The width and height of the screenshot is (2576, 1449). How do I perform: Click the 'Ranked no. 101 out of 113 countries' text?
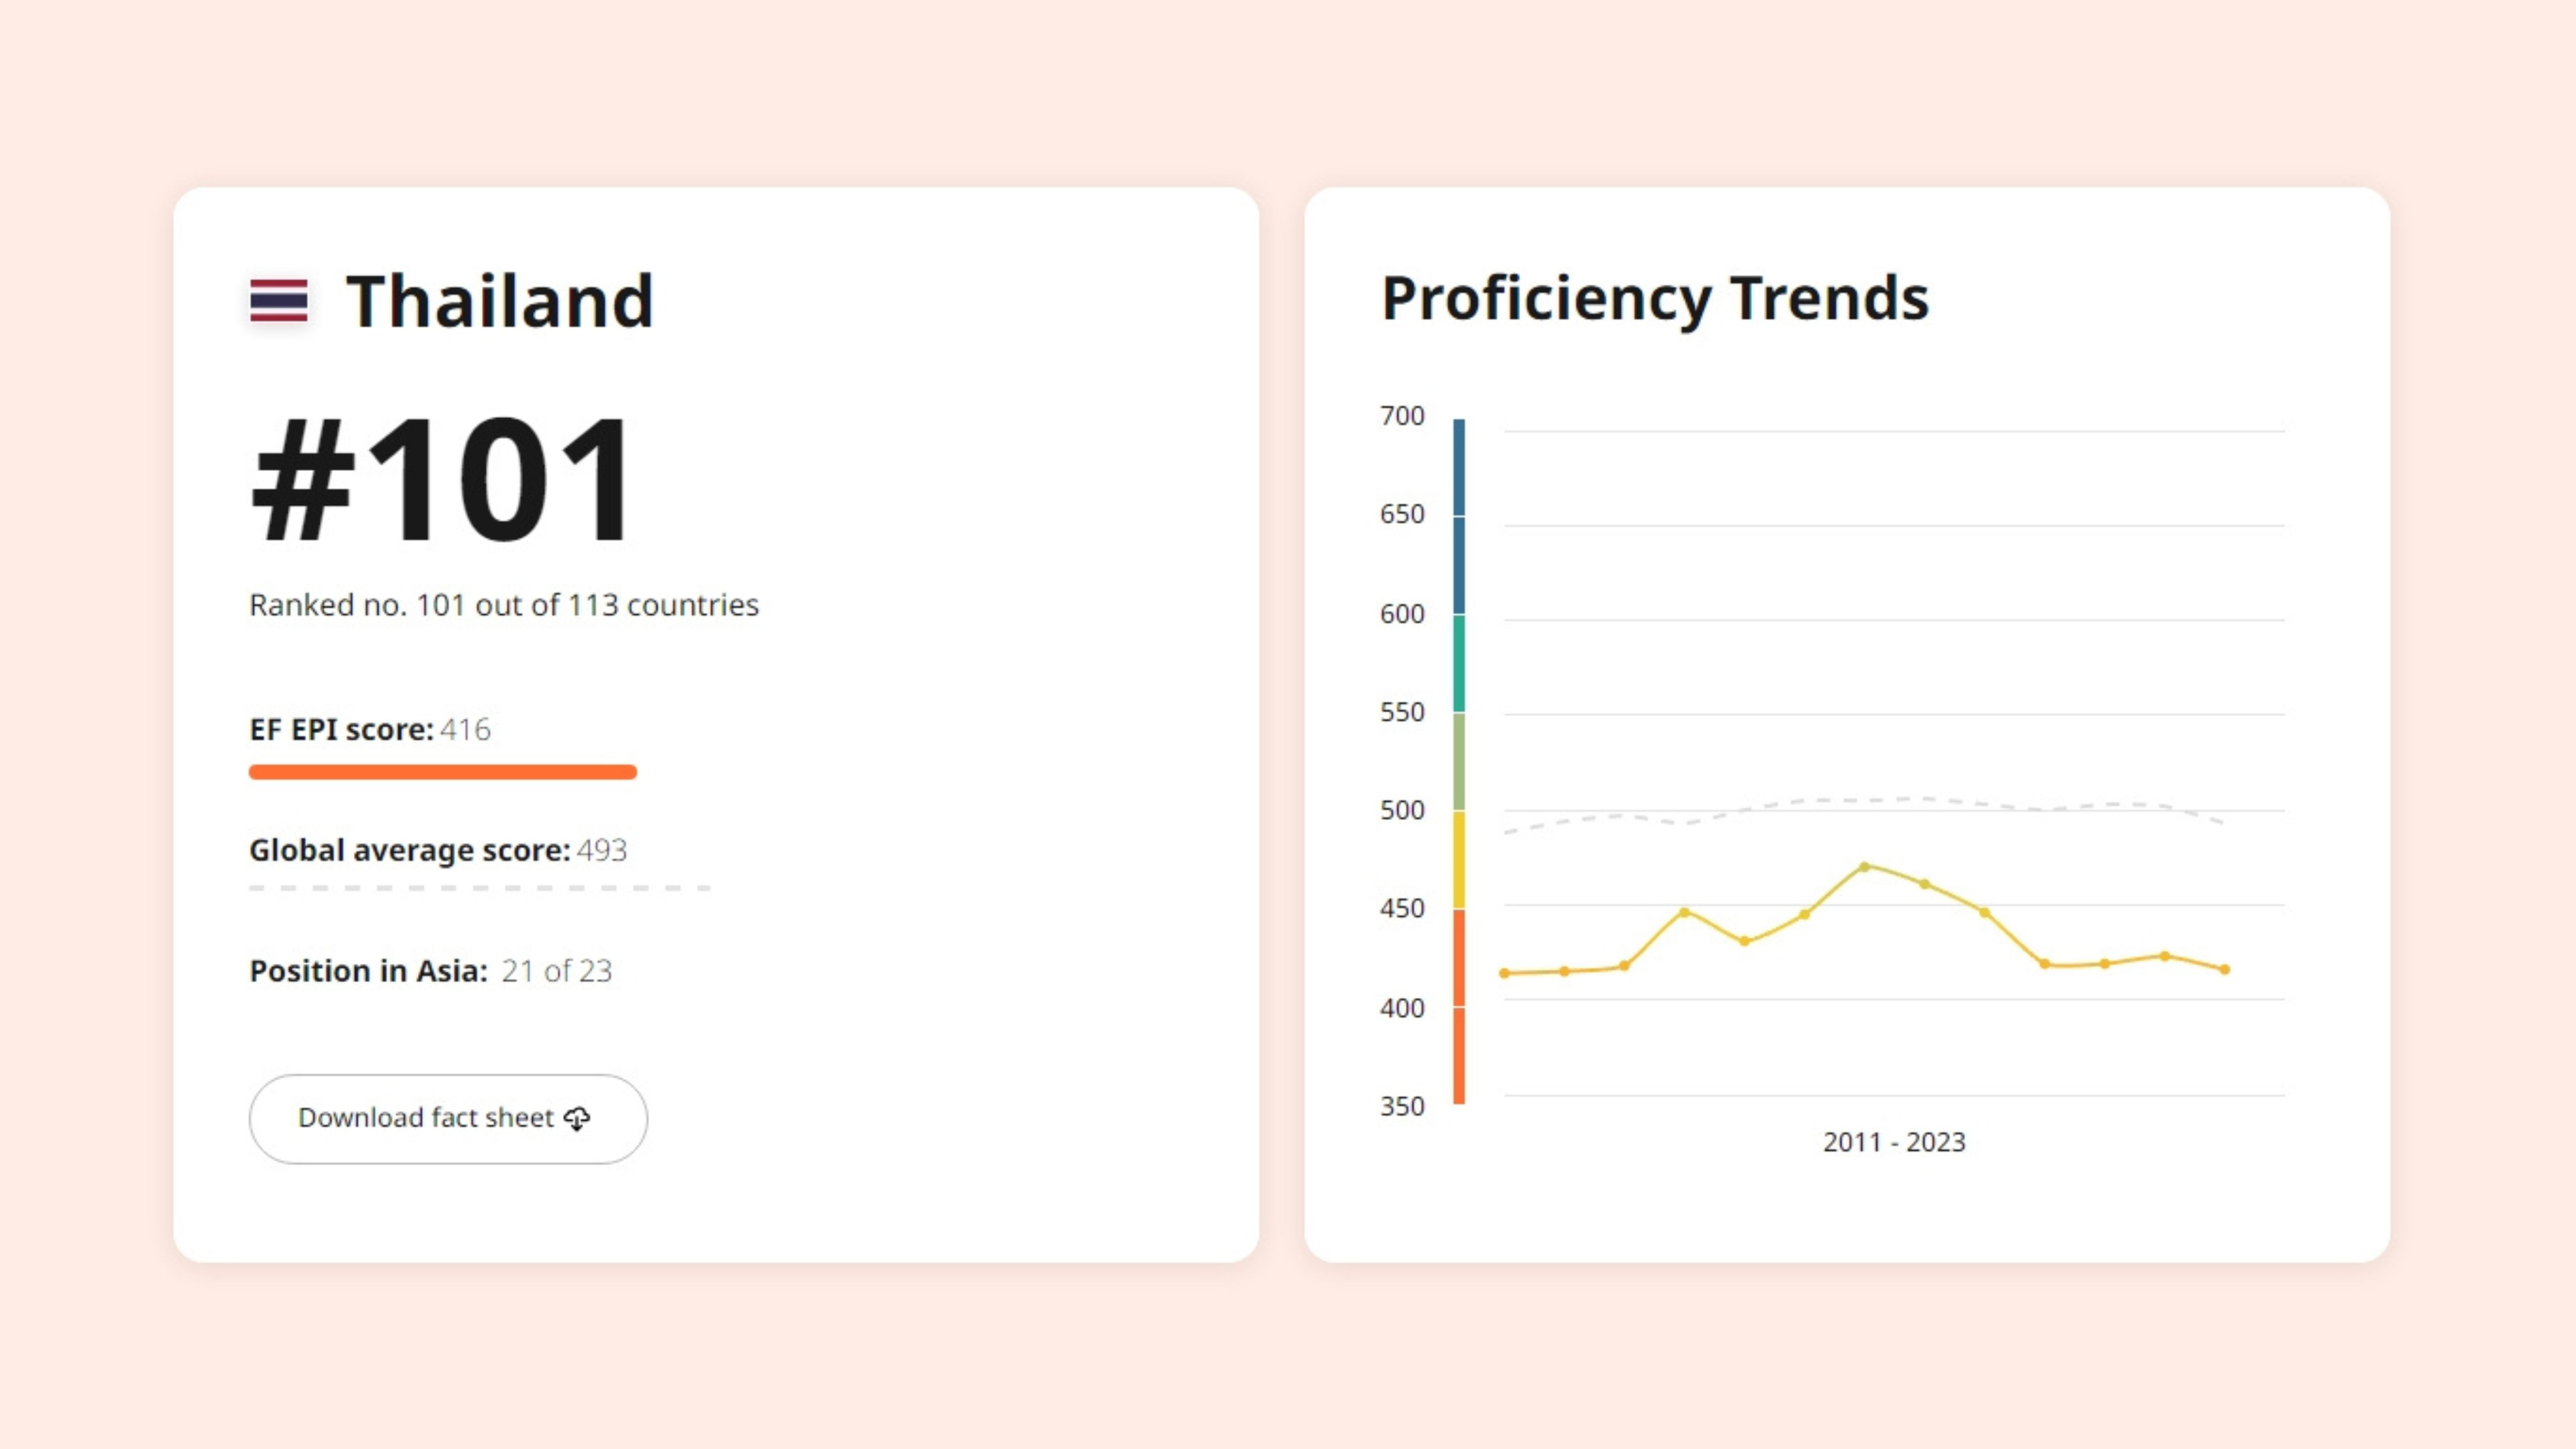[504, 605]
